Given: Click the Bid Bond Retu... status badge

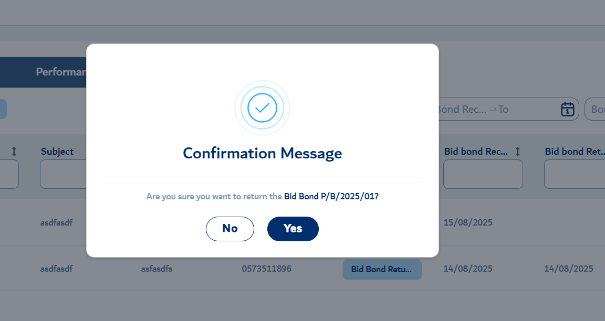Looking at the screenshot, I should (x=382, y=270).
